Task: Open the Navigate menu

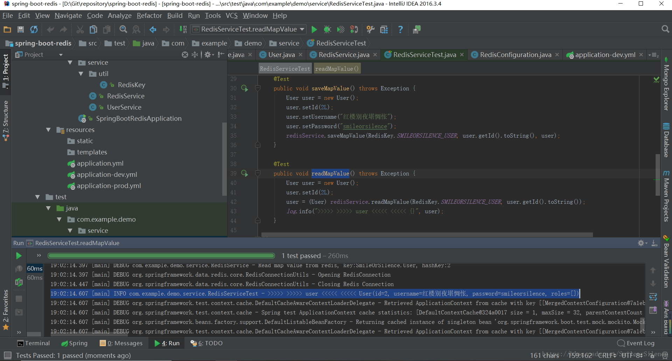Action: 68,15
